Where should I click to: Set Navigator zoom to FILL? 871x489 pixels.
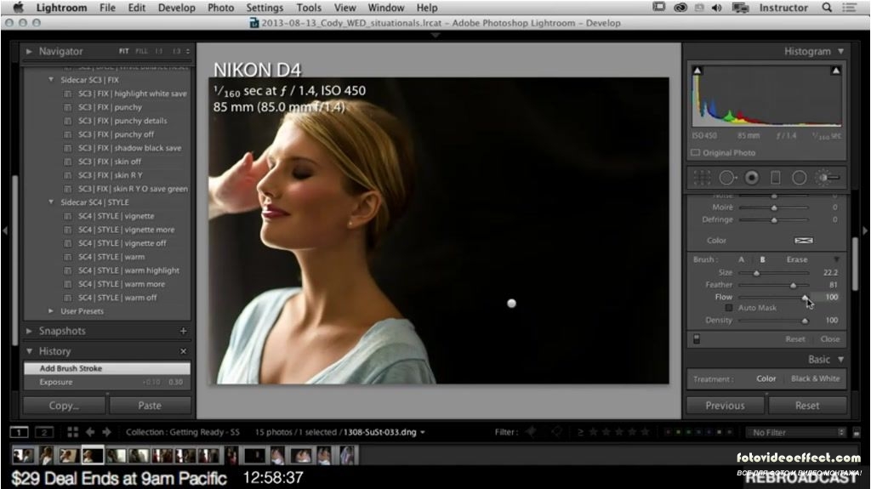pos(142,51)
